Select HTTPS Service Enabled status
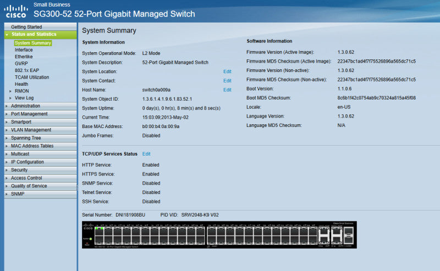The width and height of the screenshot is (440, 271). tap(151, 174)
